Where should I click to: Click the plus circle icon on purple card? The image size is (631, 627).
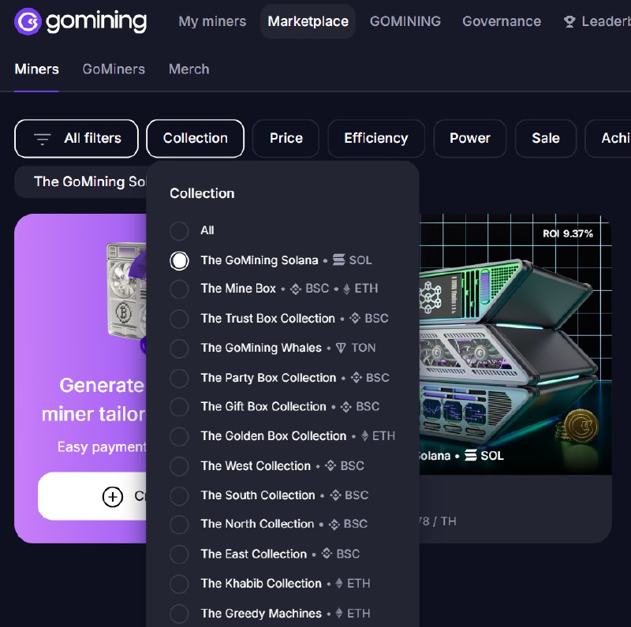click(113, 497)
